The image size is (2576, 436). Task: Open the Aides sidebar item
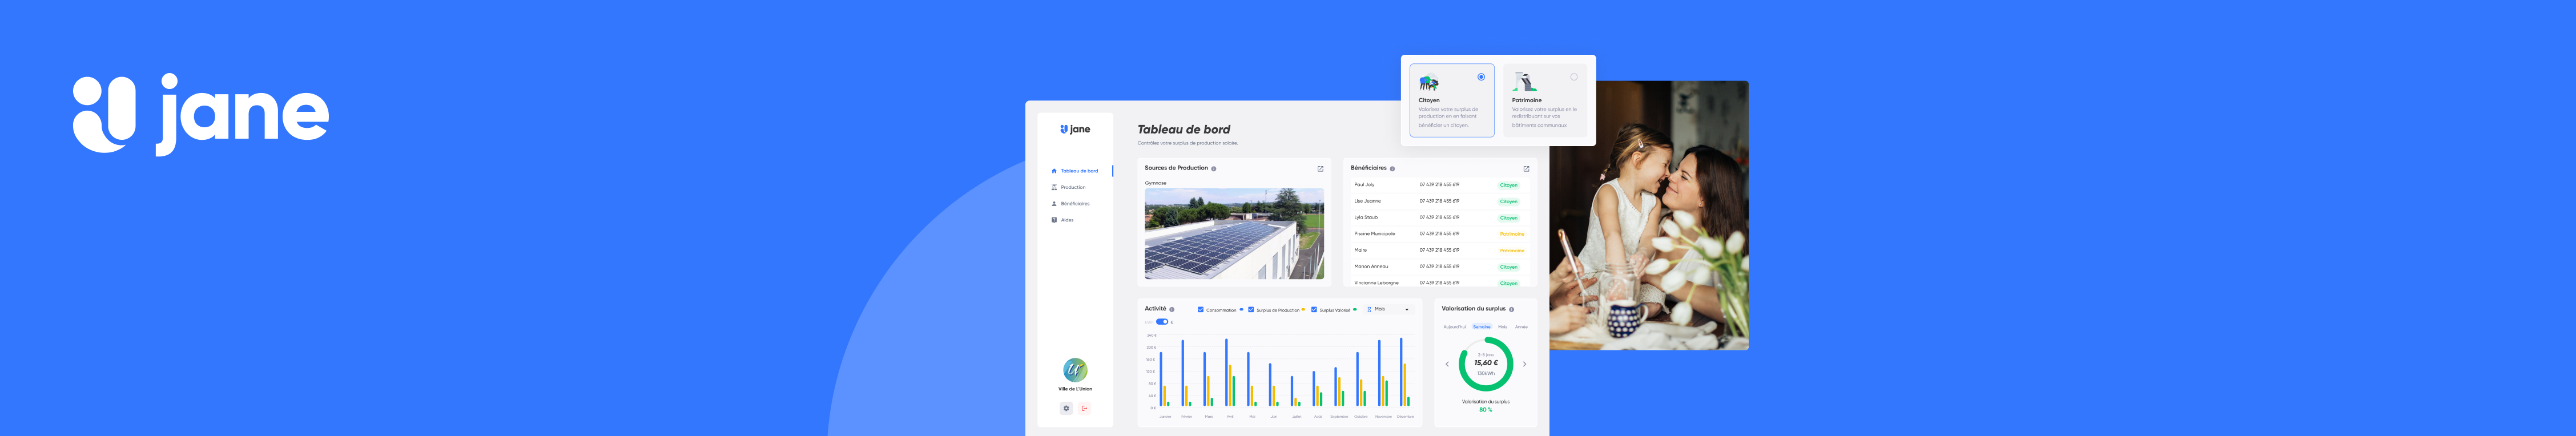1063,220
